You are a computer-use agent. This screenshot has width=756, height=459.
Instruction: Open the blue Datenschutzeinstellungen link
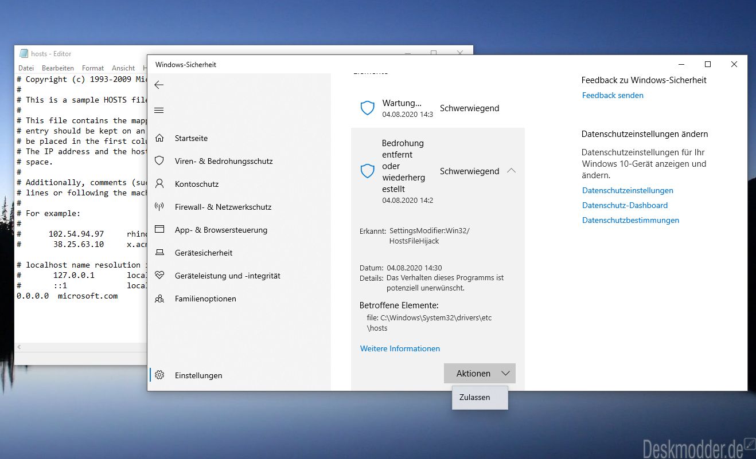pos(628,190)
